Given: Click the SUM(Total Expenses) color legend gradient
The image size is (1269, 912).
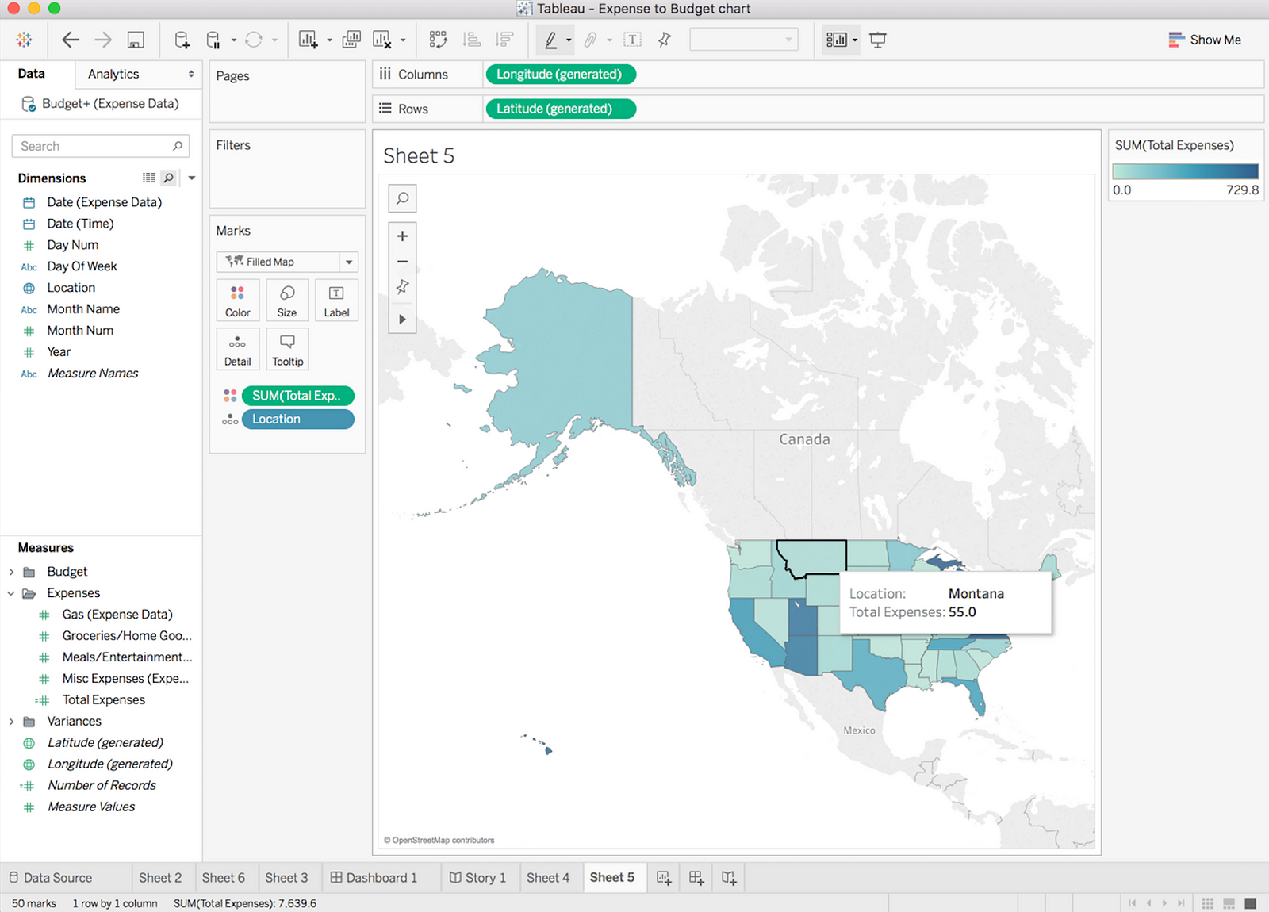Looking at the screenshot, I should point(1185,171).
